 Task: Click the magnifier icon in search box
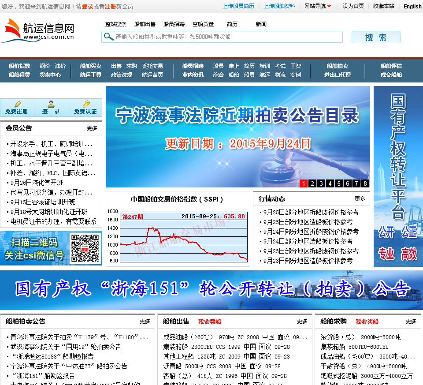[x=108, y=37]
